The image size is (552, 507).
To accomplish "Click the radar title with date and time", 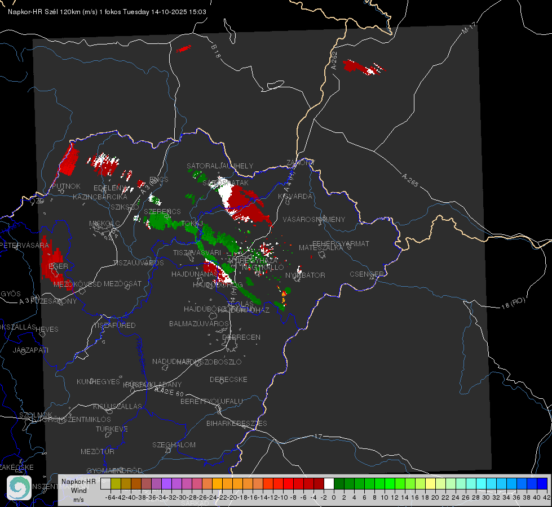I will (107, 12).
